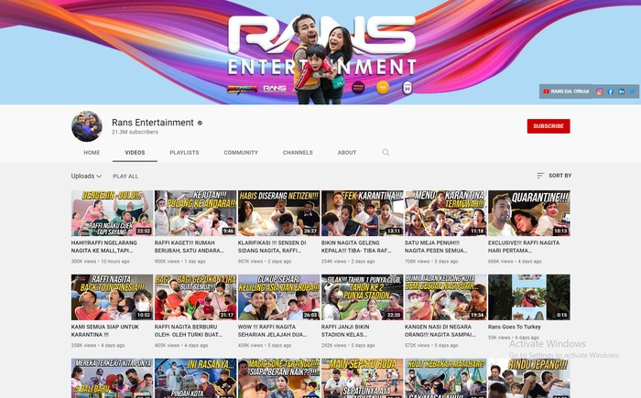
Task: Open the Ini Rasanya Pindah Kota thumbnail
Action: pyautogui.click(x=195, y=379)
